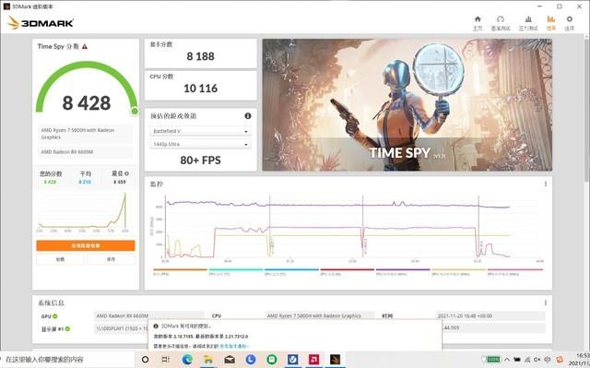Open Cortana circle icon on taskbar

(x=145, y=360)
